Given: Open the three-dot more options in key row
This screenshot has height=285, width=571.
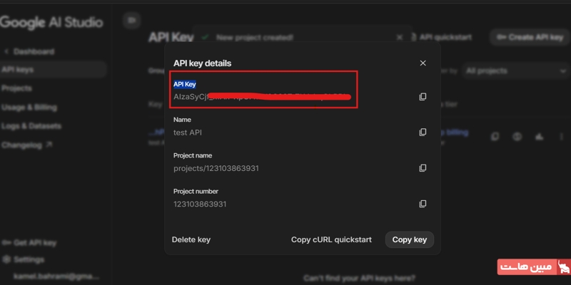Looking at the screenshot, I should coord(560,137).
